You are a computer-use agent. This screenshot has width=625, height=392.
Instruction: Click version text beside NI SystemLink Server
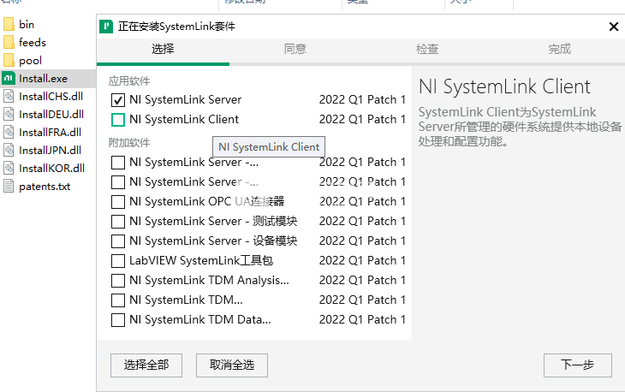(x=362, y=99)
